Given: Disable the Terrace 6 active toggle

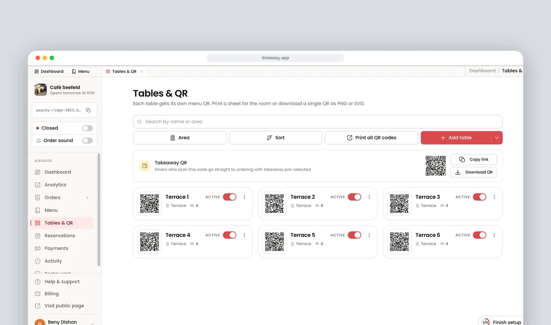Looking at the screenshot, I should pyautogui.click(x=479, y=235).
